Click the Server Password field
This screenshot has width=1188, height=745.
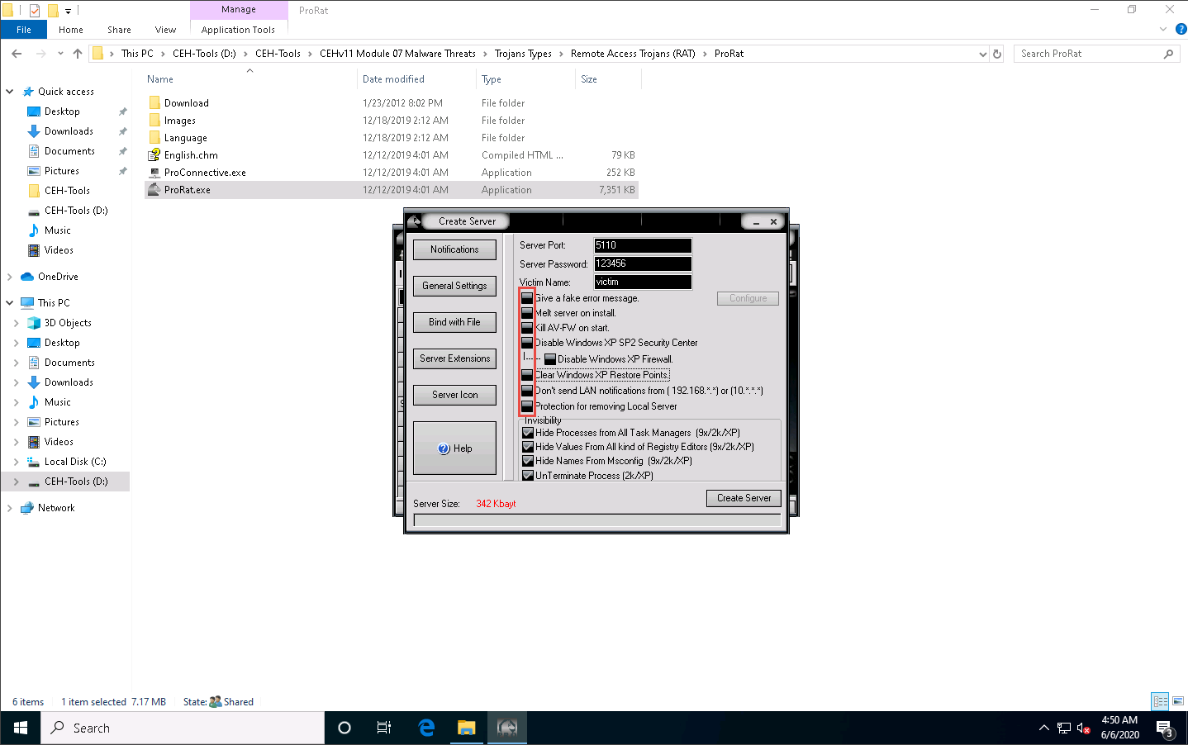tap(643, 263)
